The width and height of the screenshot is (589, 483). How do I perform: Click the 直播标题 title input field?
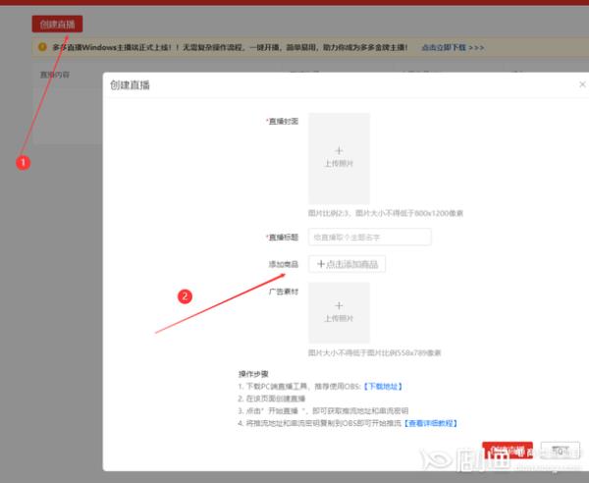pos(370,237)
